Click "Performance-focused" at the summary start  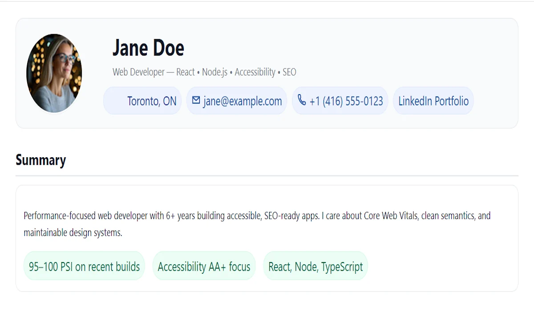[59, 216]
